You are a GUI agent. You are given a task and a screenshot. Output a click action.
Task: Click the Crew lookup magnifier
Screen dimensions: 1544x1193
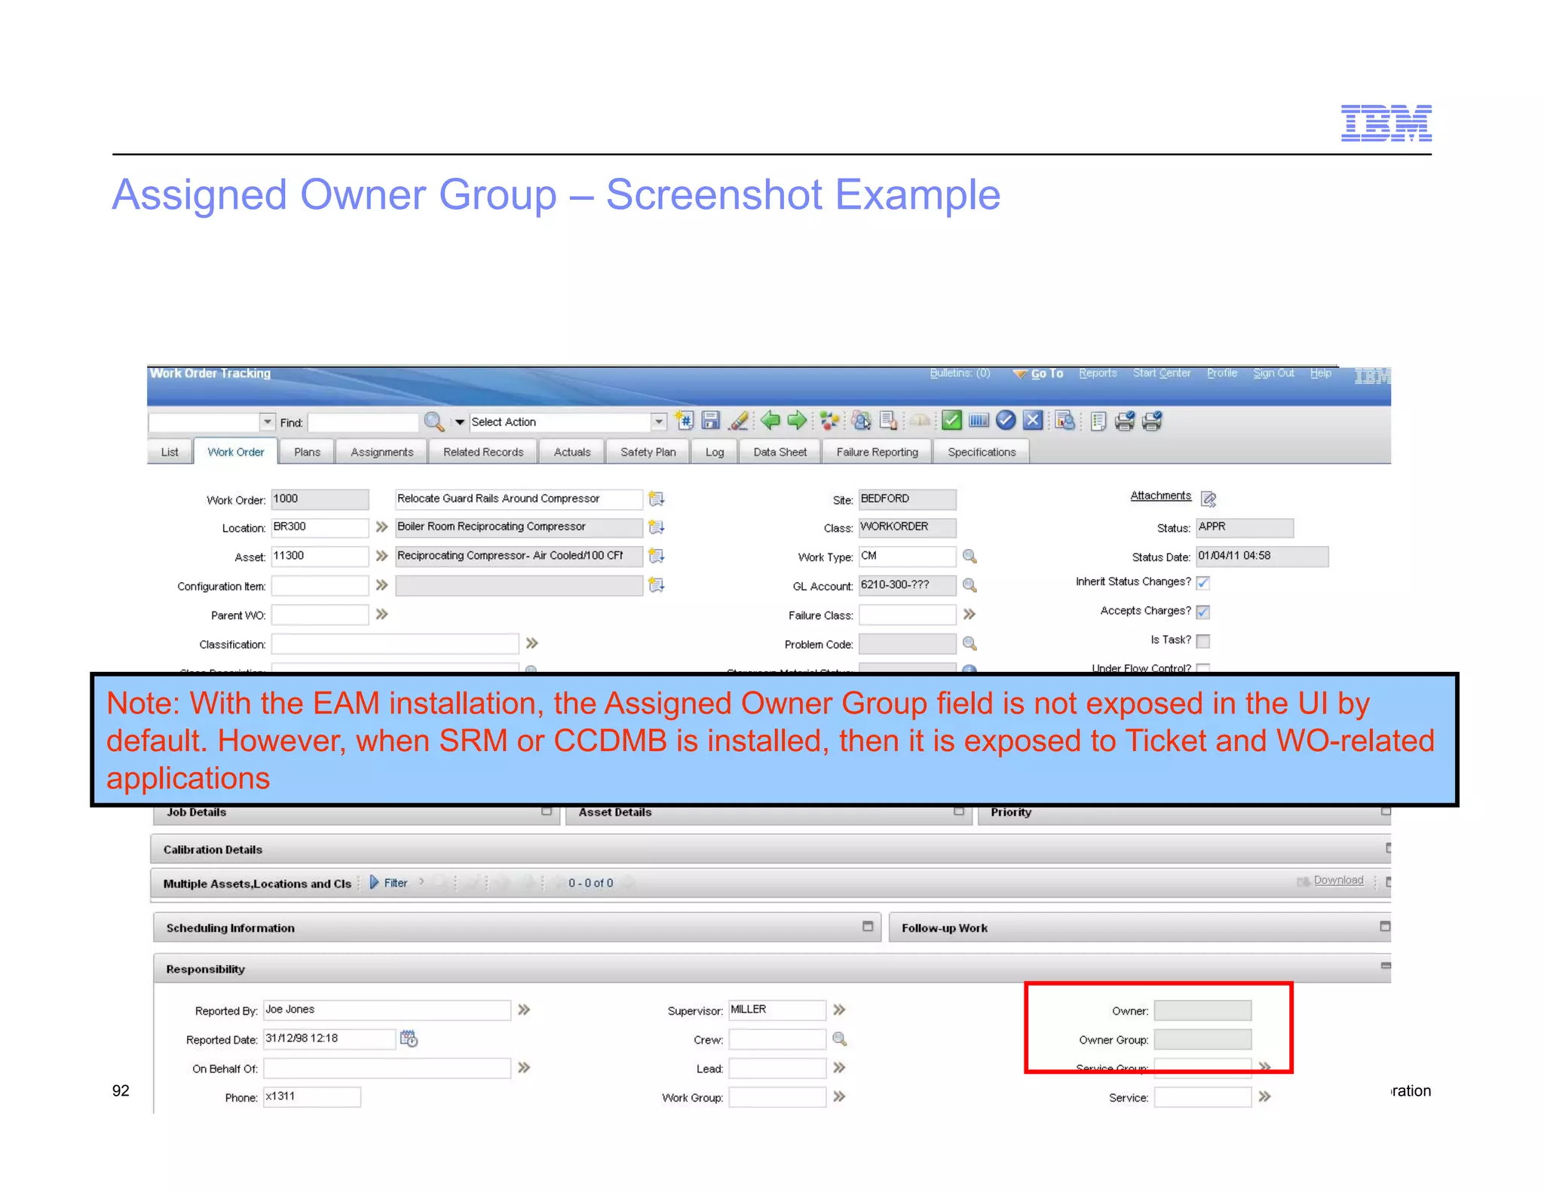839,1039
